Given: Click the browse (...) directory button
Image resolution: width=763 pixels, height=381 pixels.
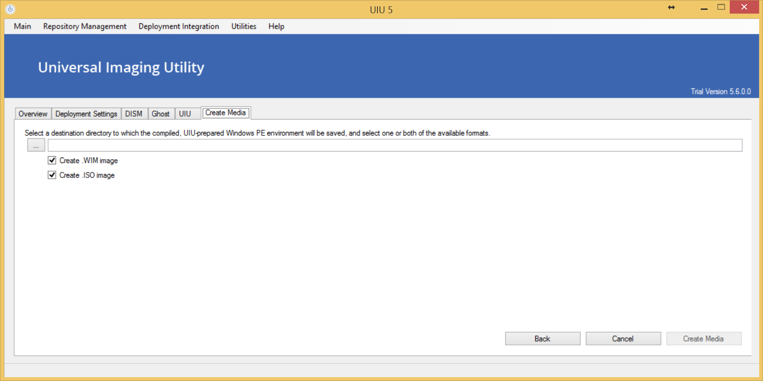Looking at the screenshot, I should coord(36,146).
